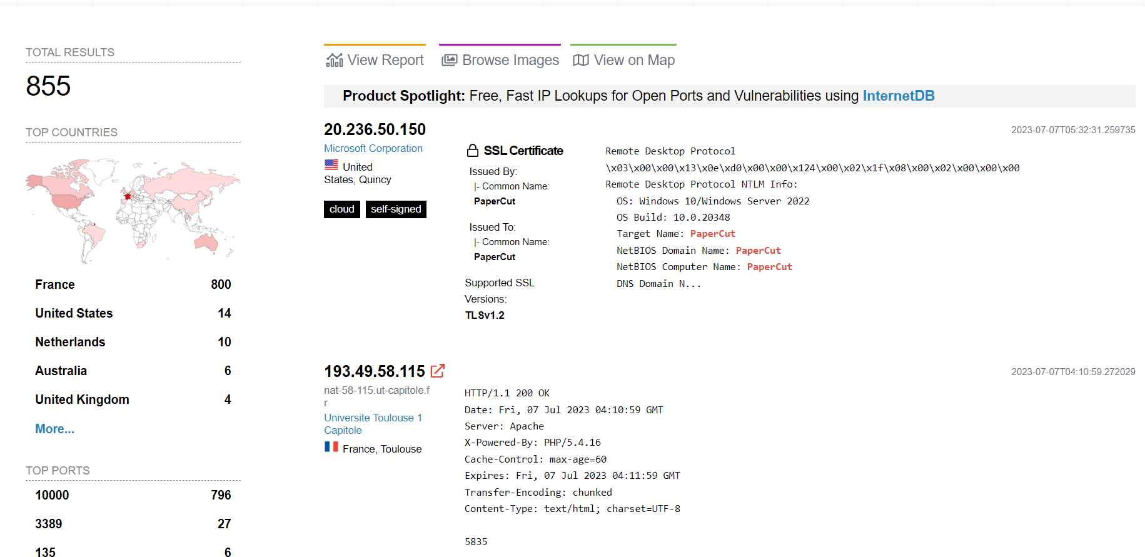Click the Browse Images icon

click(x=449, y=59)
